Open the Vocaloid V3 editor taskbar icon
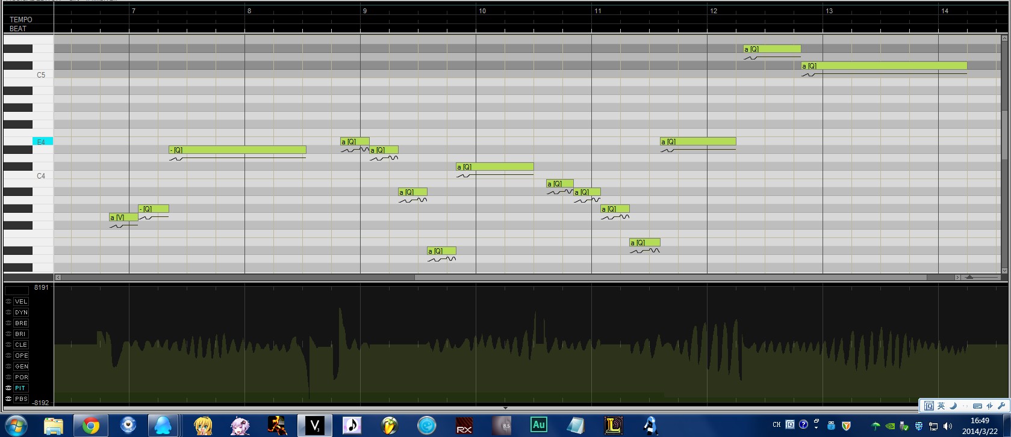 click(x=314, y=426)
